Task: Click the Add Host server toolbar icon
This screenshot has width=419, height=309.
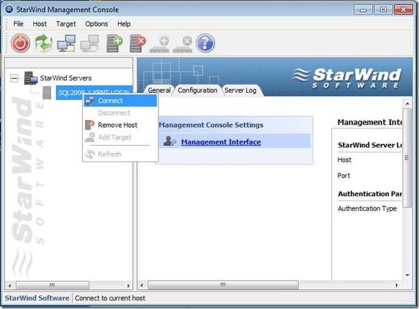Action: (114, 43)
